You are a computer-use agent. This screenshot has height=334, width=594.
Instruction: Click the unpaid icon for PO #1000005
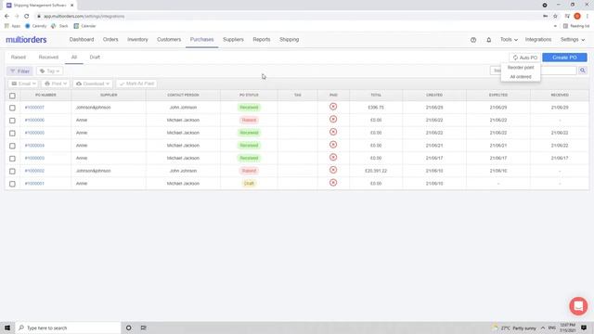333,132
